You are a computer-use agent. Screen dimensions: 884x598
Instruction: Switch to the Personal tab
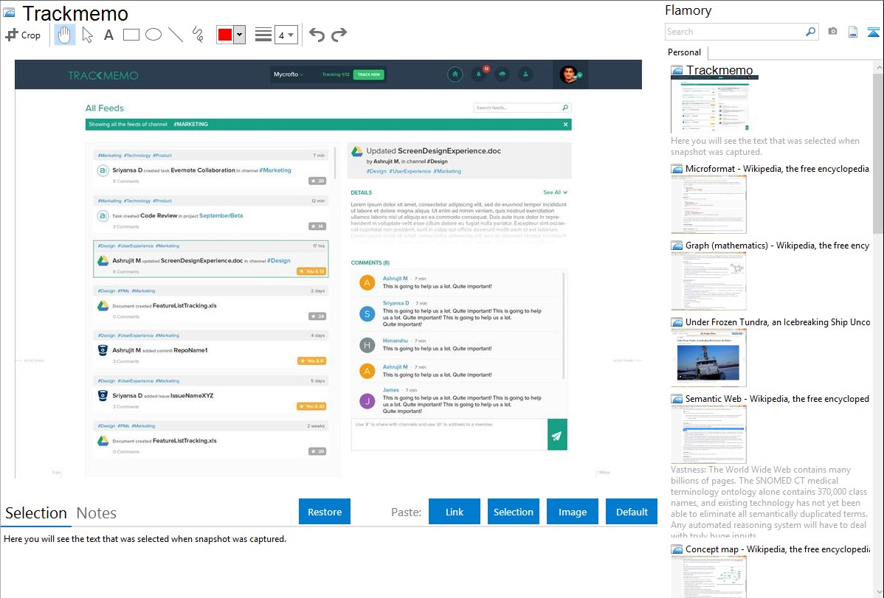(x=685, y=52)
